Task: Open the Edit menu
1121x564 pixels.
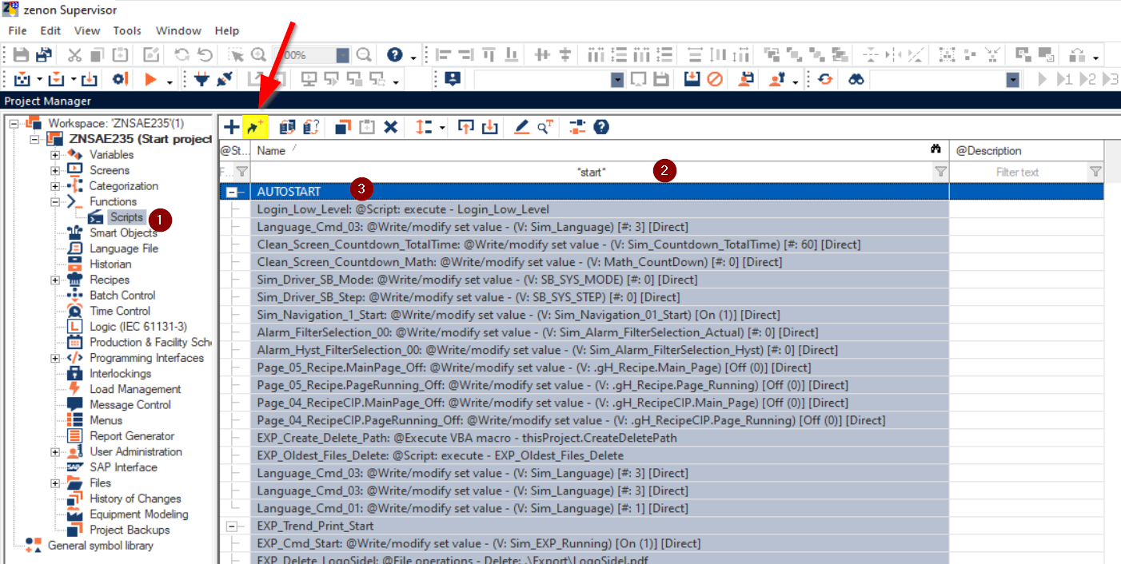Action: (x=50, y=30)
